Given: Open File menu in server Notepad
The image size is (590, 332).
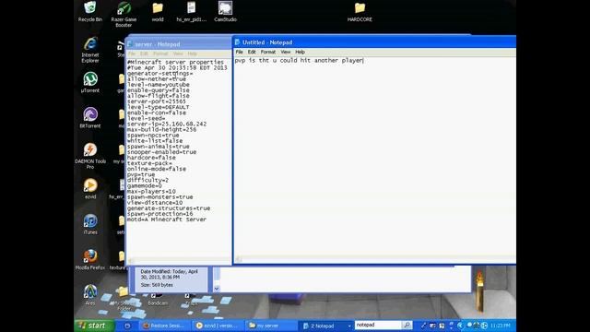Looking at the screenshot, I should tap(131, 53).
